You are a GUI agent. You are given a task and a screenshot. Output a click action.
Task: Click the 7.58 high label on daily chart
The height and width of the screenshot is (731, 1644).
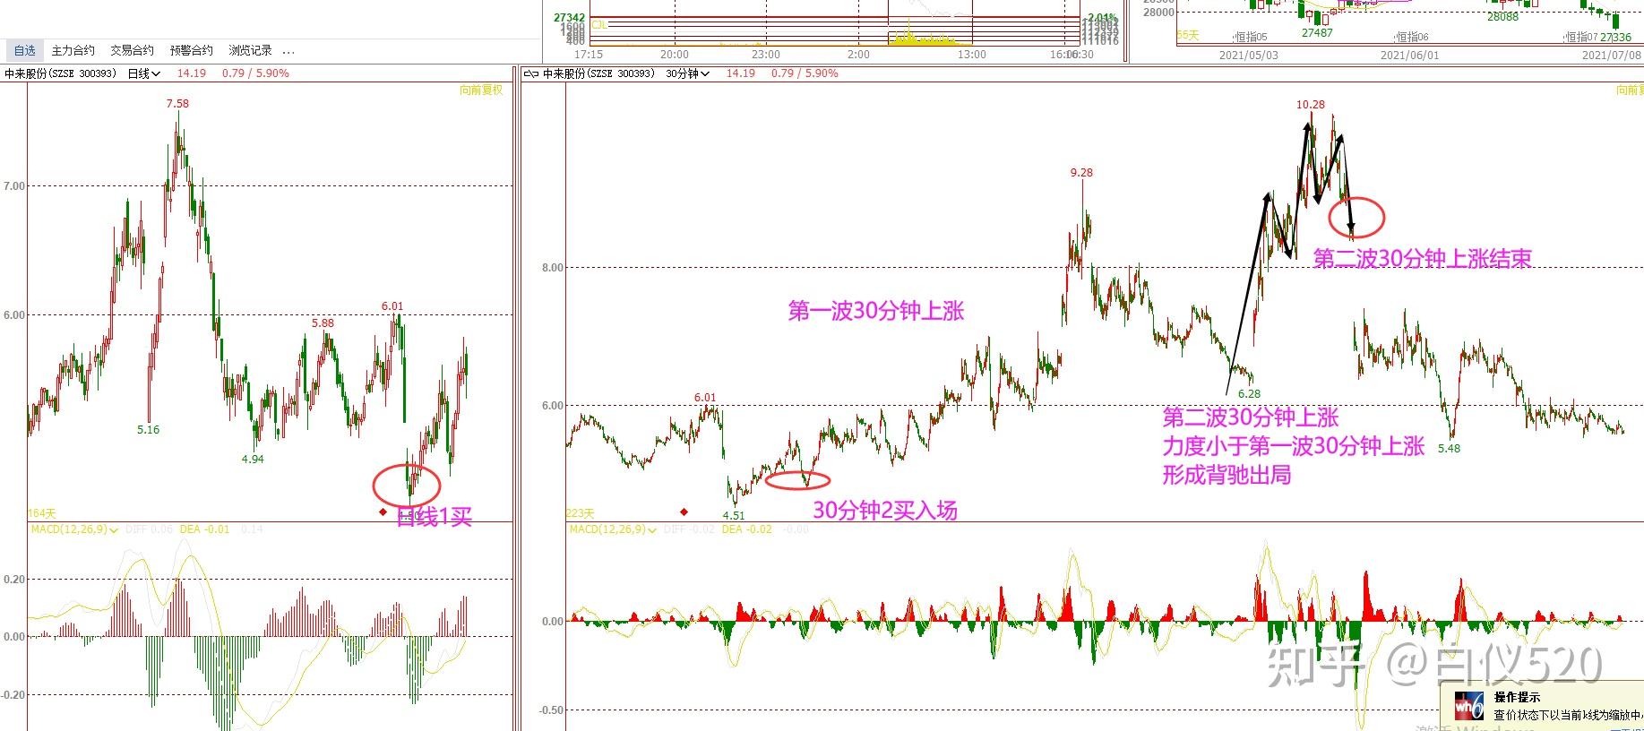click(177, 104)
